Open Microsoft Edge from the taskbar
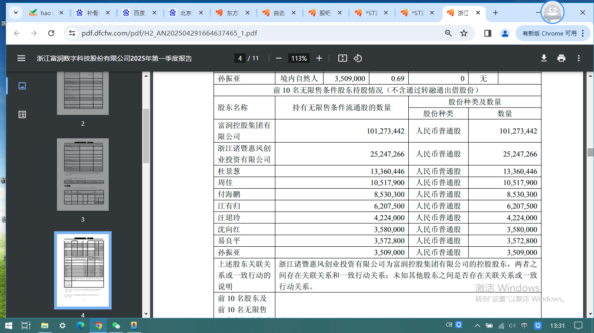594x333 pixels. click(80, 325)
